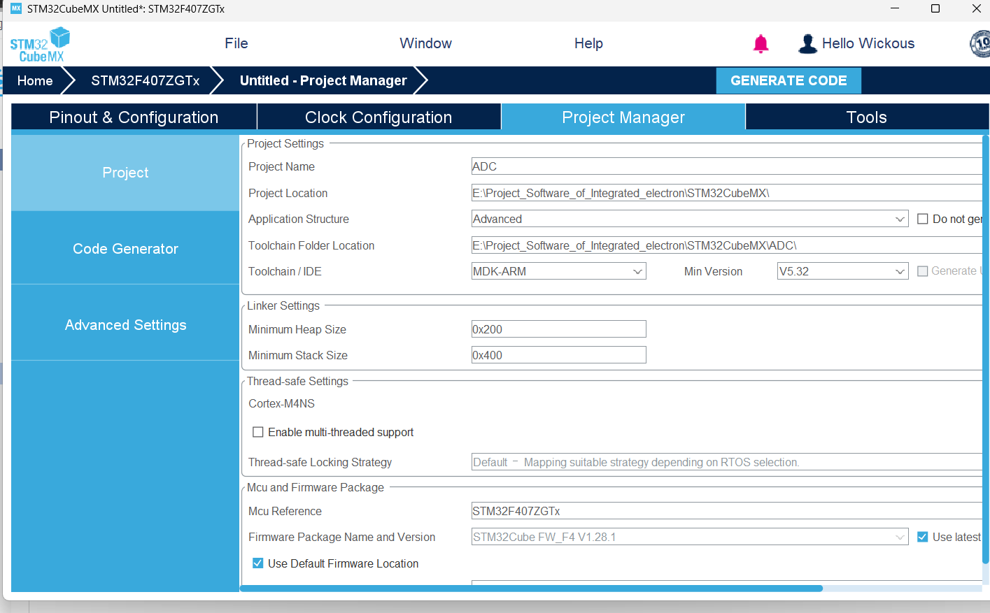Click Cortex-M4NS label
The height and width of the screenshot is (613, 990).
click(281, 403)
